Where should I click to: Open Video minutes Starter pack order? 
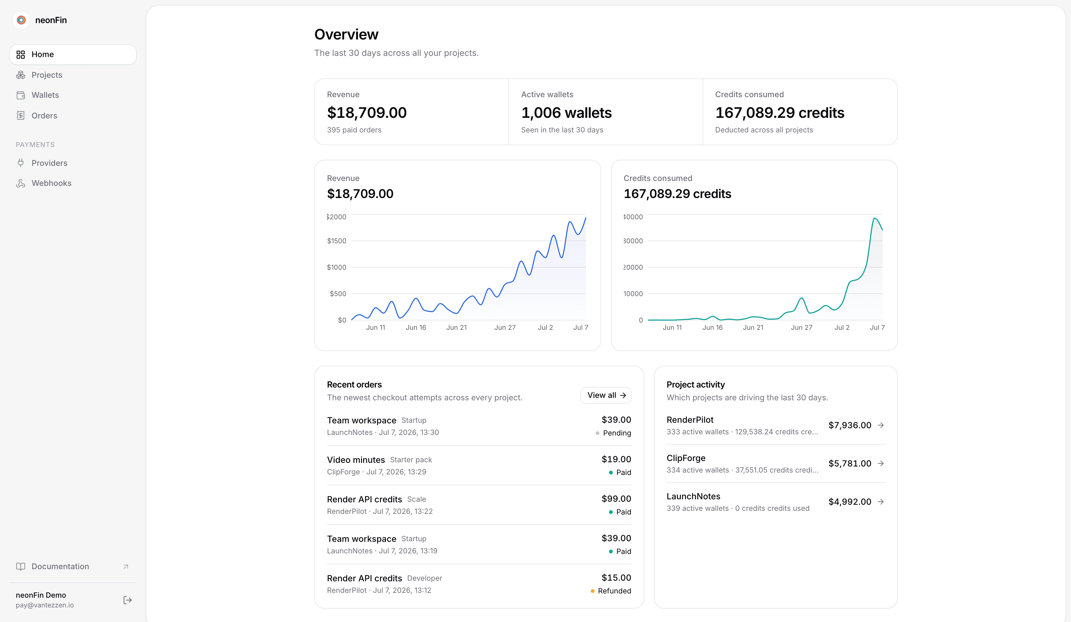[x=479, y=465]
